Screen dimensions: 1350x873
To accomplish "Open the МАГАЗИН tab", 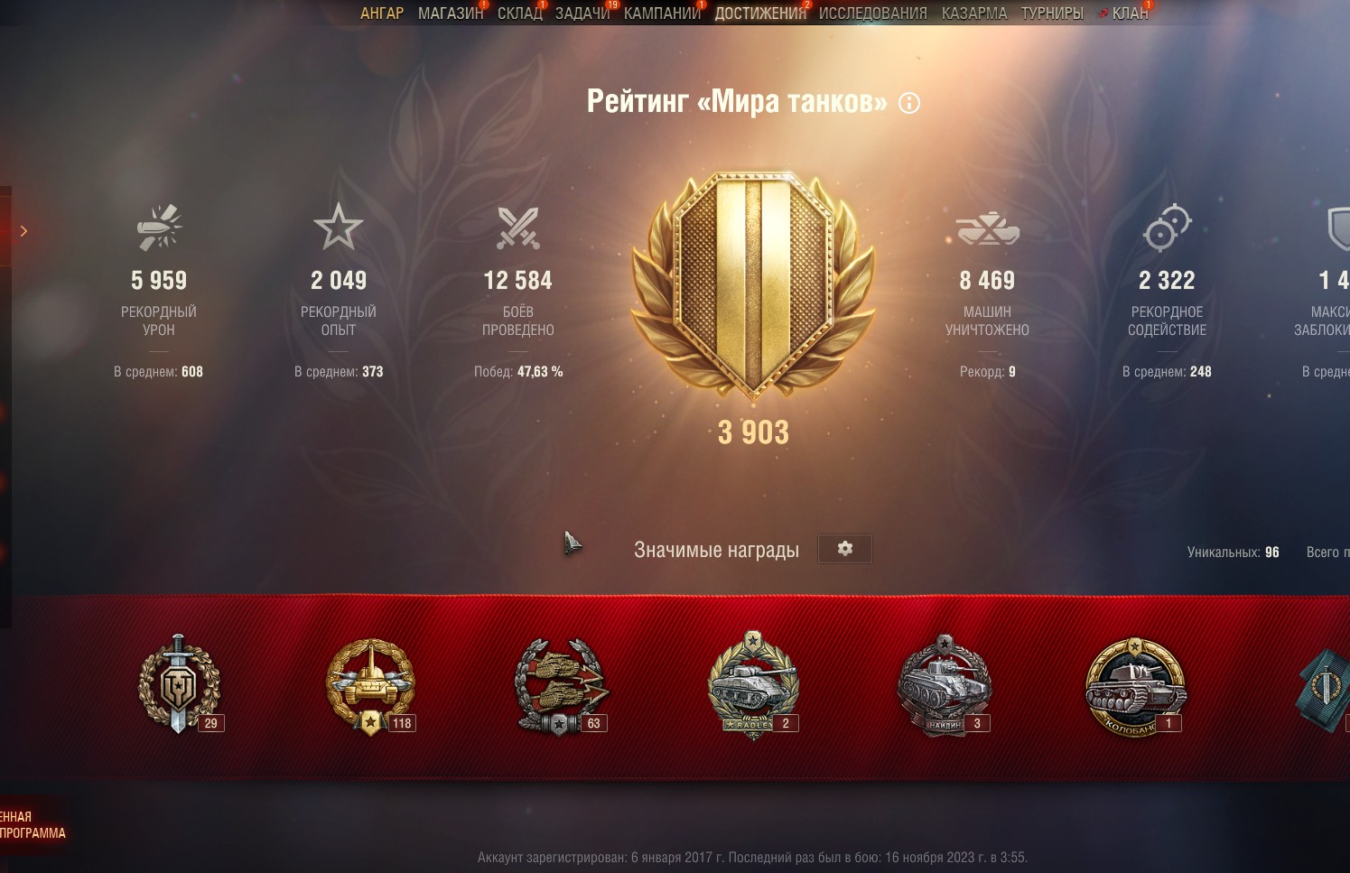I will click(451, 14).
